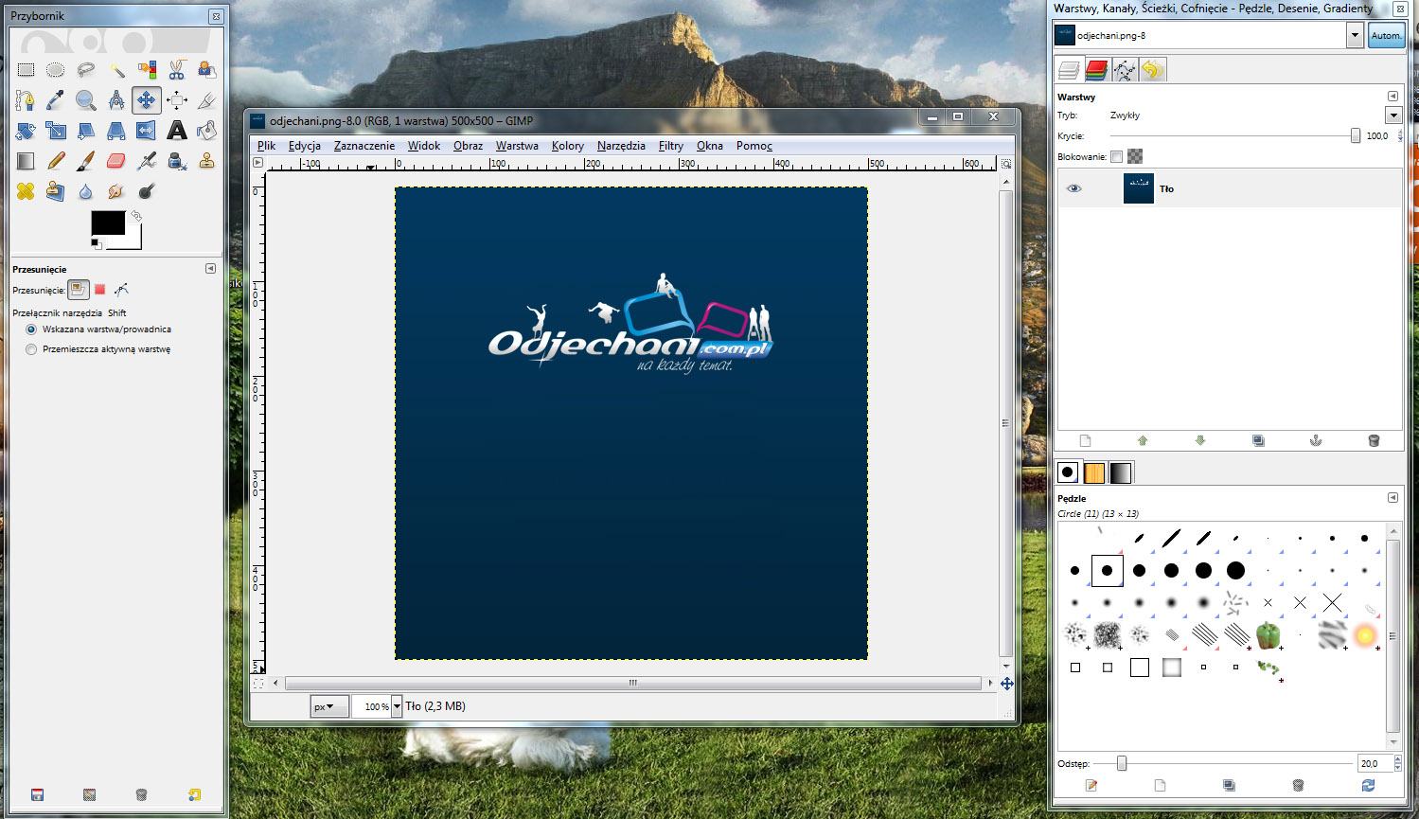Select the Smudge finger tool
1419x819 pixels.
coord(116,191)
